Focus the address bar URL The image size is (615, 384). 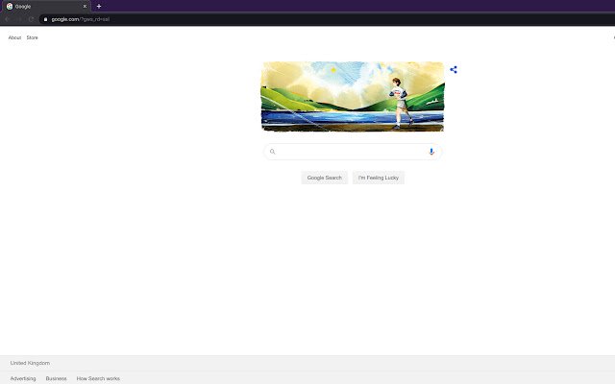coord(81,19)
